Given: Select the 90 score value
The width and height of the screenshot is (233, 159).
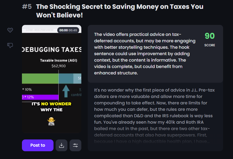Looking at the screenshot, I should point(210,36).
